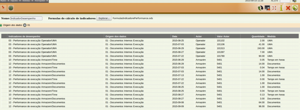300x110 pixels.
Task: Click quantity cell 2.00
Action: click(262, 40)
